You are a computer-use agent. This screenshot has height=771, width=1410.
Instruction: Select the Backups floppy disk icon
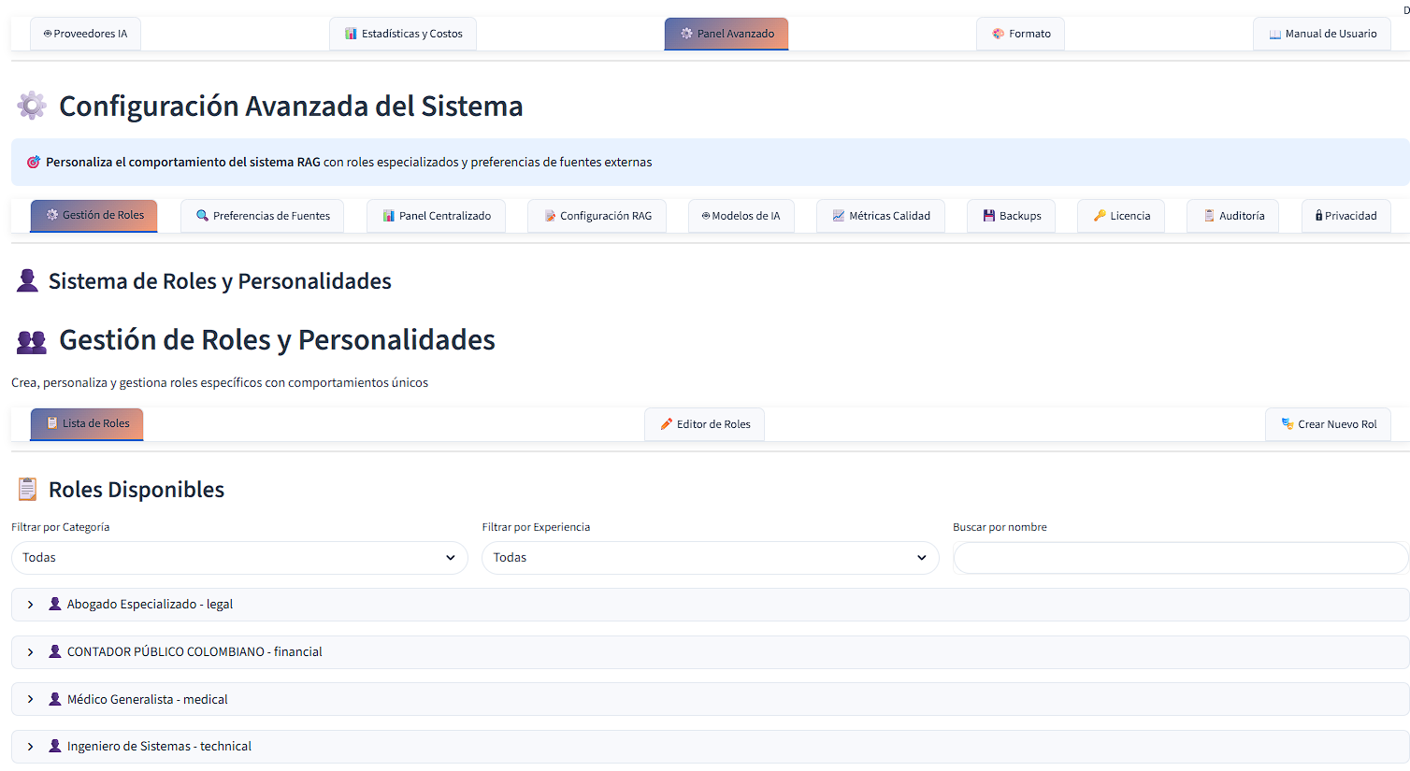pos(988,215)
